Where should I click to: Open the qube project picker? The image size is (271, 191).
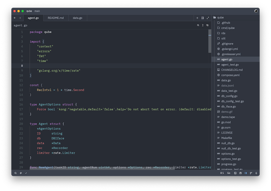(29, 11)
